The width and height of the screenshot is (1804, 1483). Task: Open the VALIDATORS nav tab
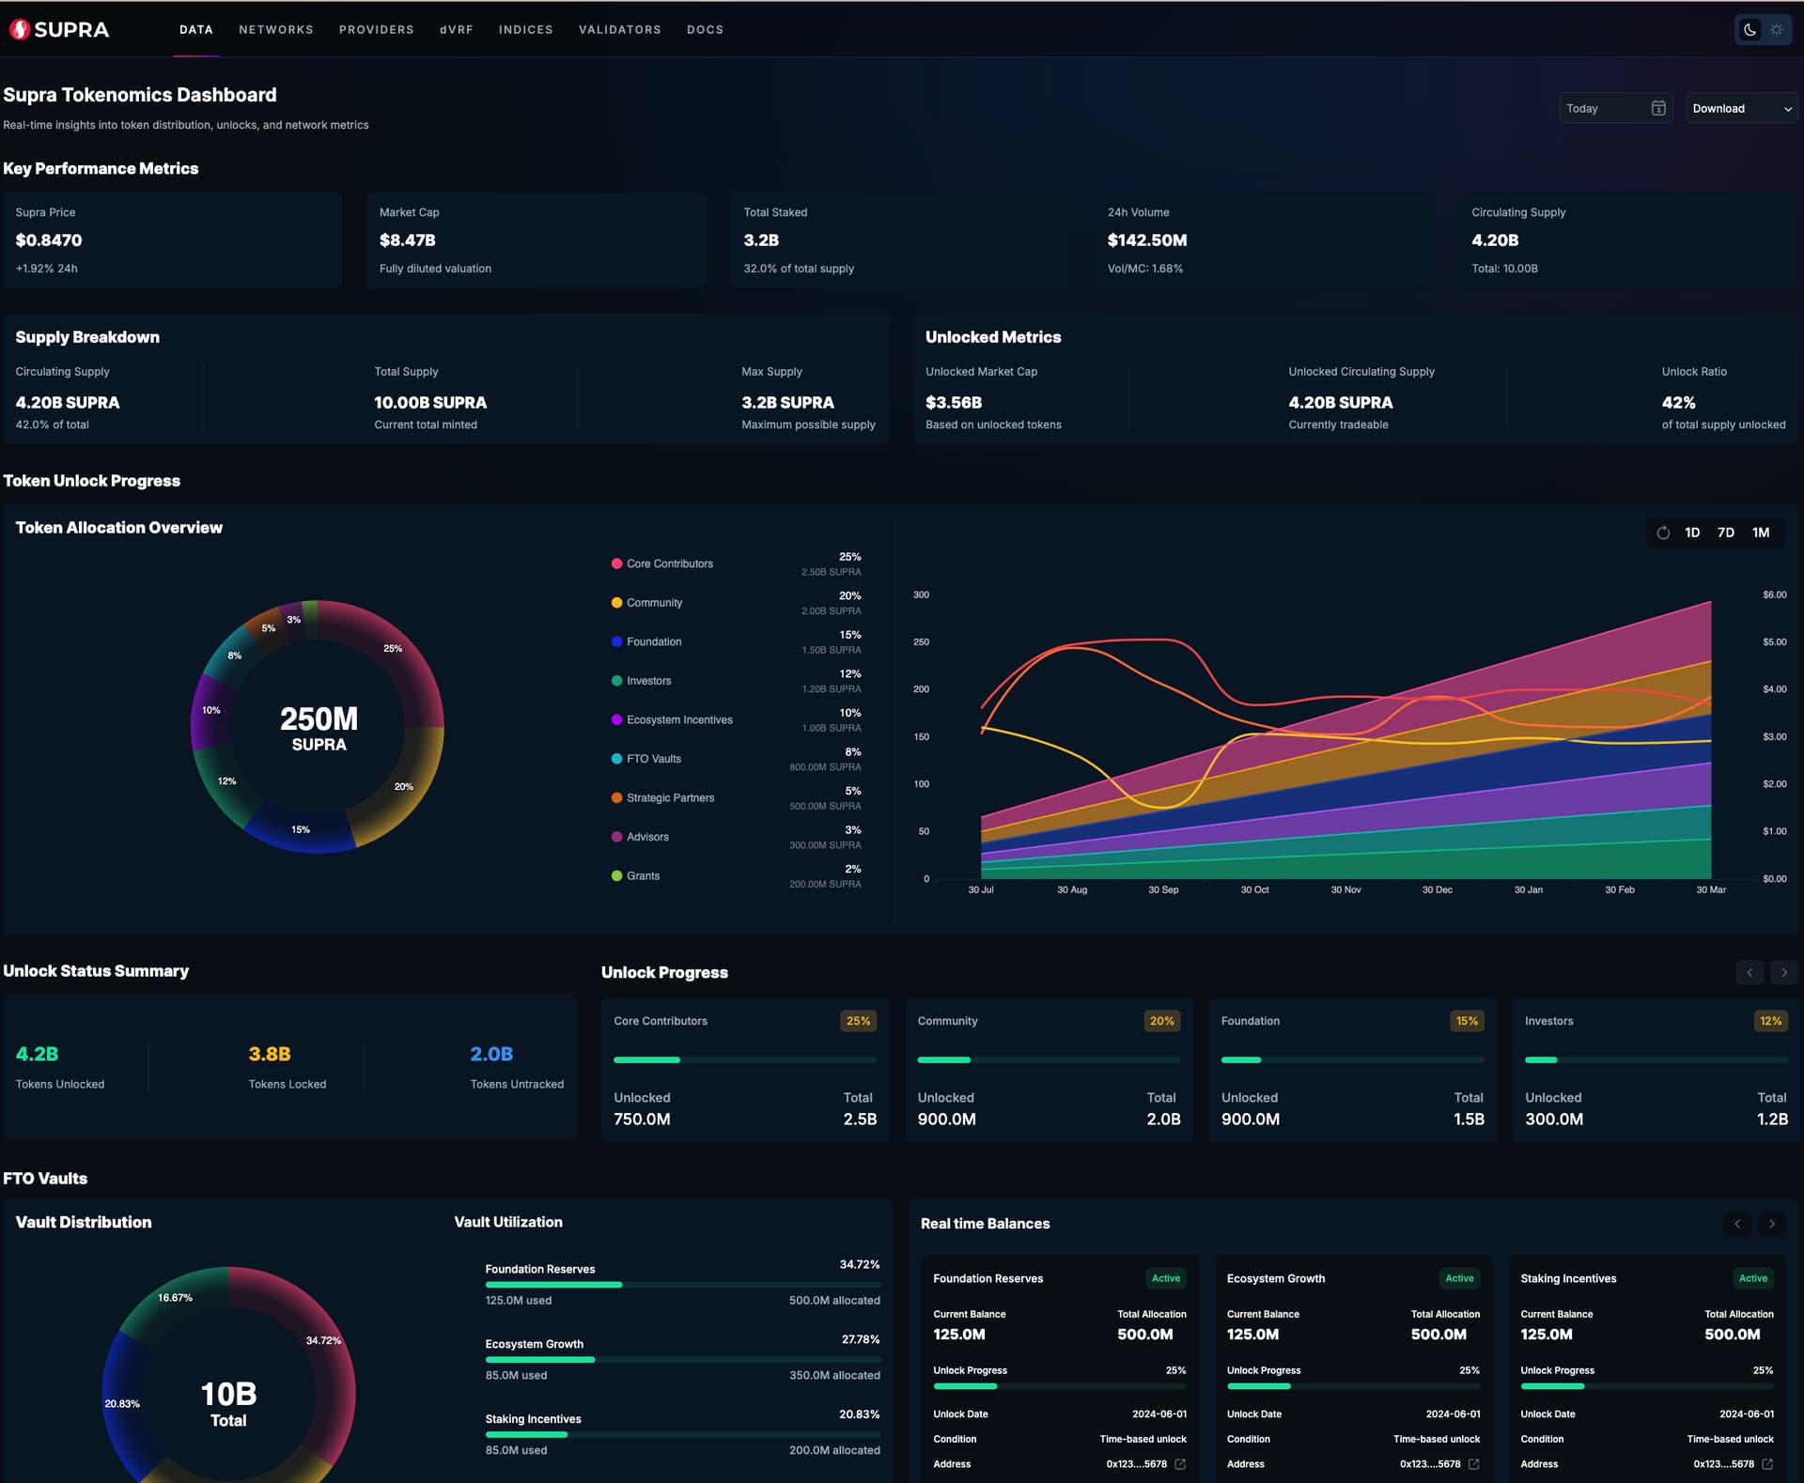tap(619, 29)
